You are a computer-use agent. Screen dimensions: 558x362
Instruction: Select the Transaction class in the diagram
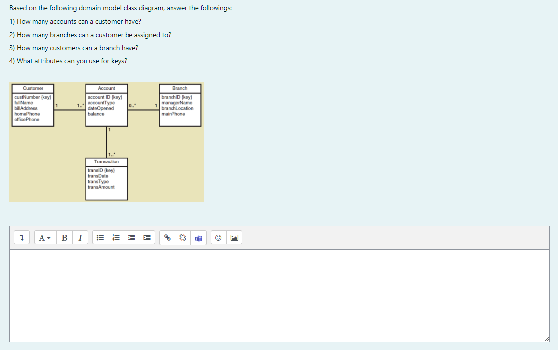click(107, 178)
